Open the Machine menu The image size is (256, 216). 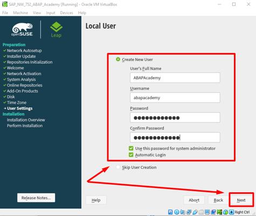click(x=20, y=13)
